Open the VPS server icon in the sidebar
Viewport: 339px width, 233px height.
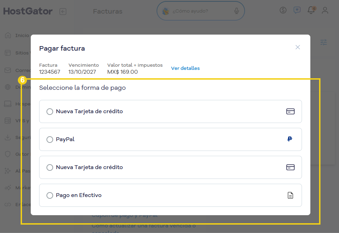tap(8, 121)
